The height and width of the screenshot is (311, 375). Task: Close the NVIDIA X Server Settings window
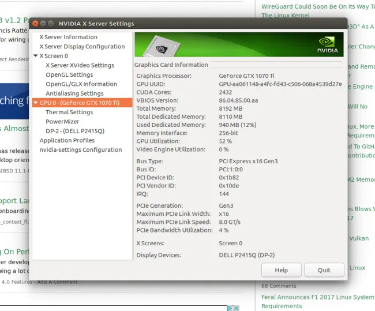click(35, 24)
